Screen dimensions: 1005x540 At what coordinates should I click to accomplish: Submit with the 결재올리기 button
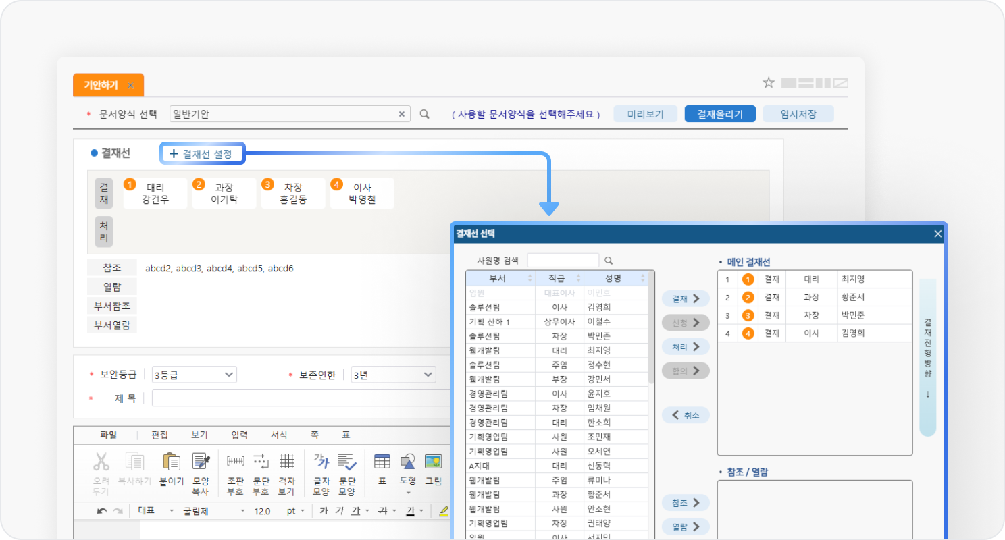click(720, 114)
